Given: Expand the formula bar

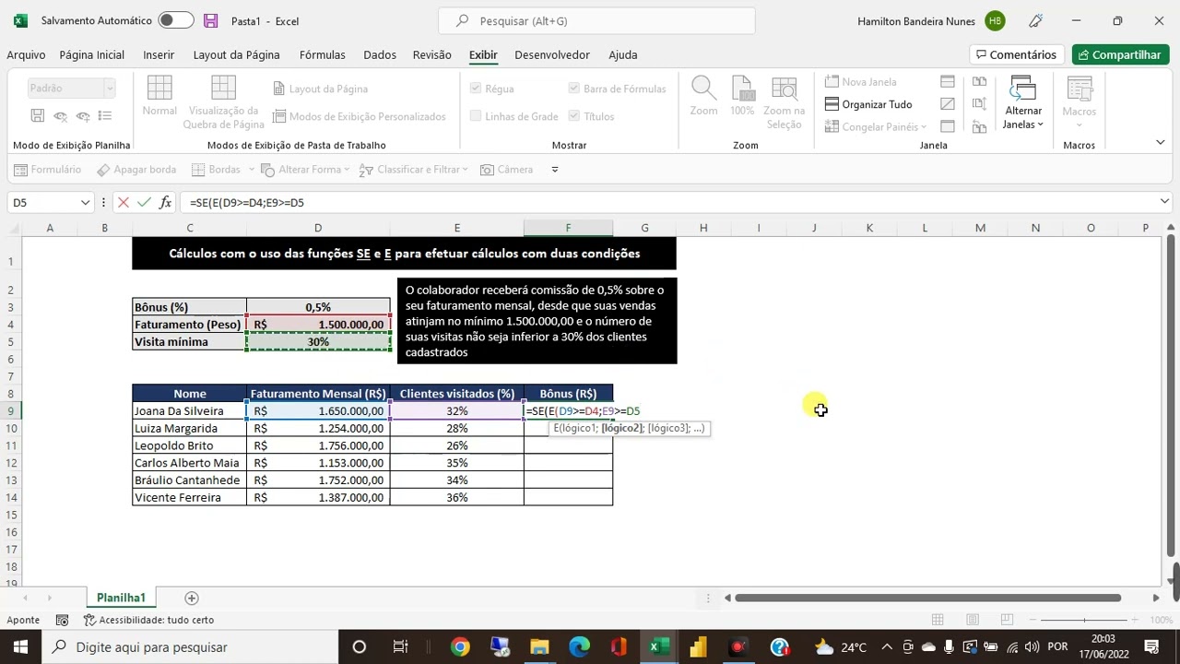Looking at the screenshot, I should click(x=1164, y=202).
